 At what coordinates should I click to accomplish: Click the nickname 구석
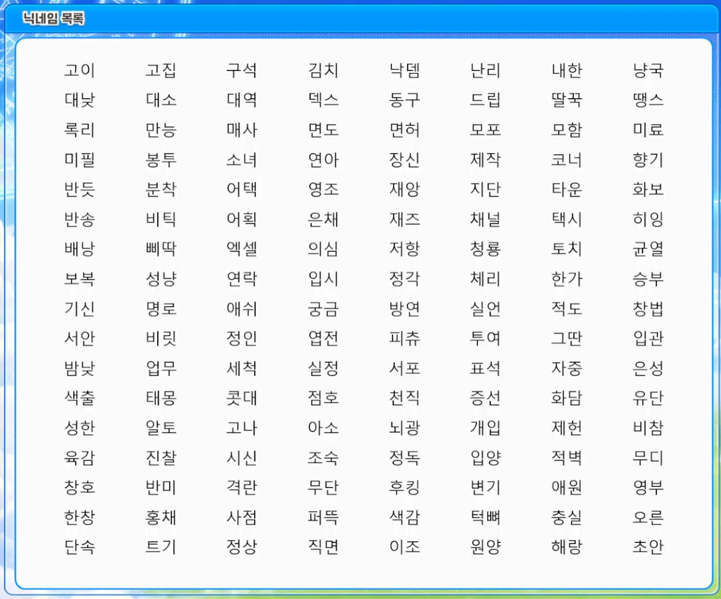(242, 70)
